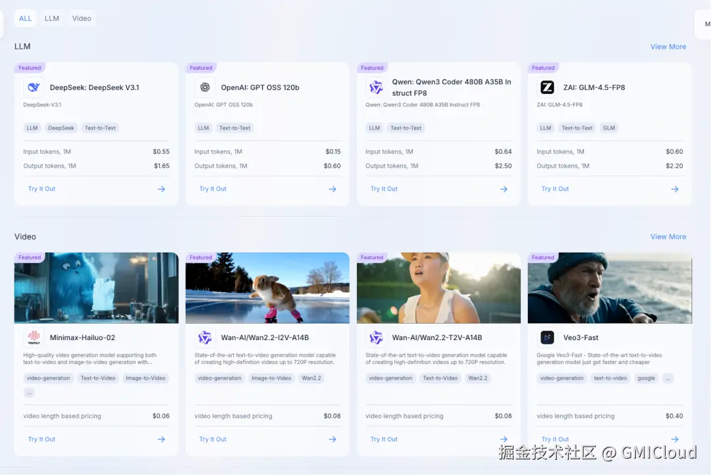Click the arrow icon on the Wan2.2-I2V-A14B card
This screenshot has height=475, width=711.
pos(332,439)
